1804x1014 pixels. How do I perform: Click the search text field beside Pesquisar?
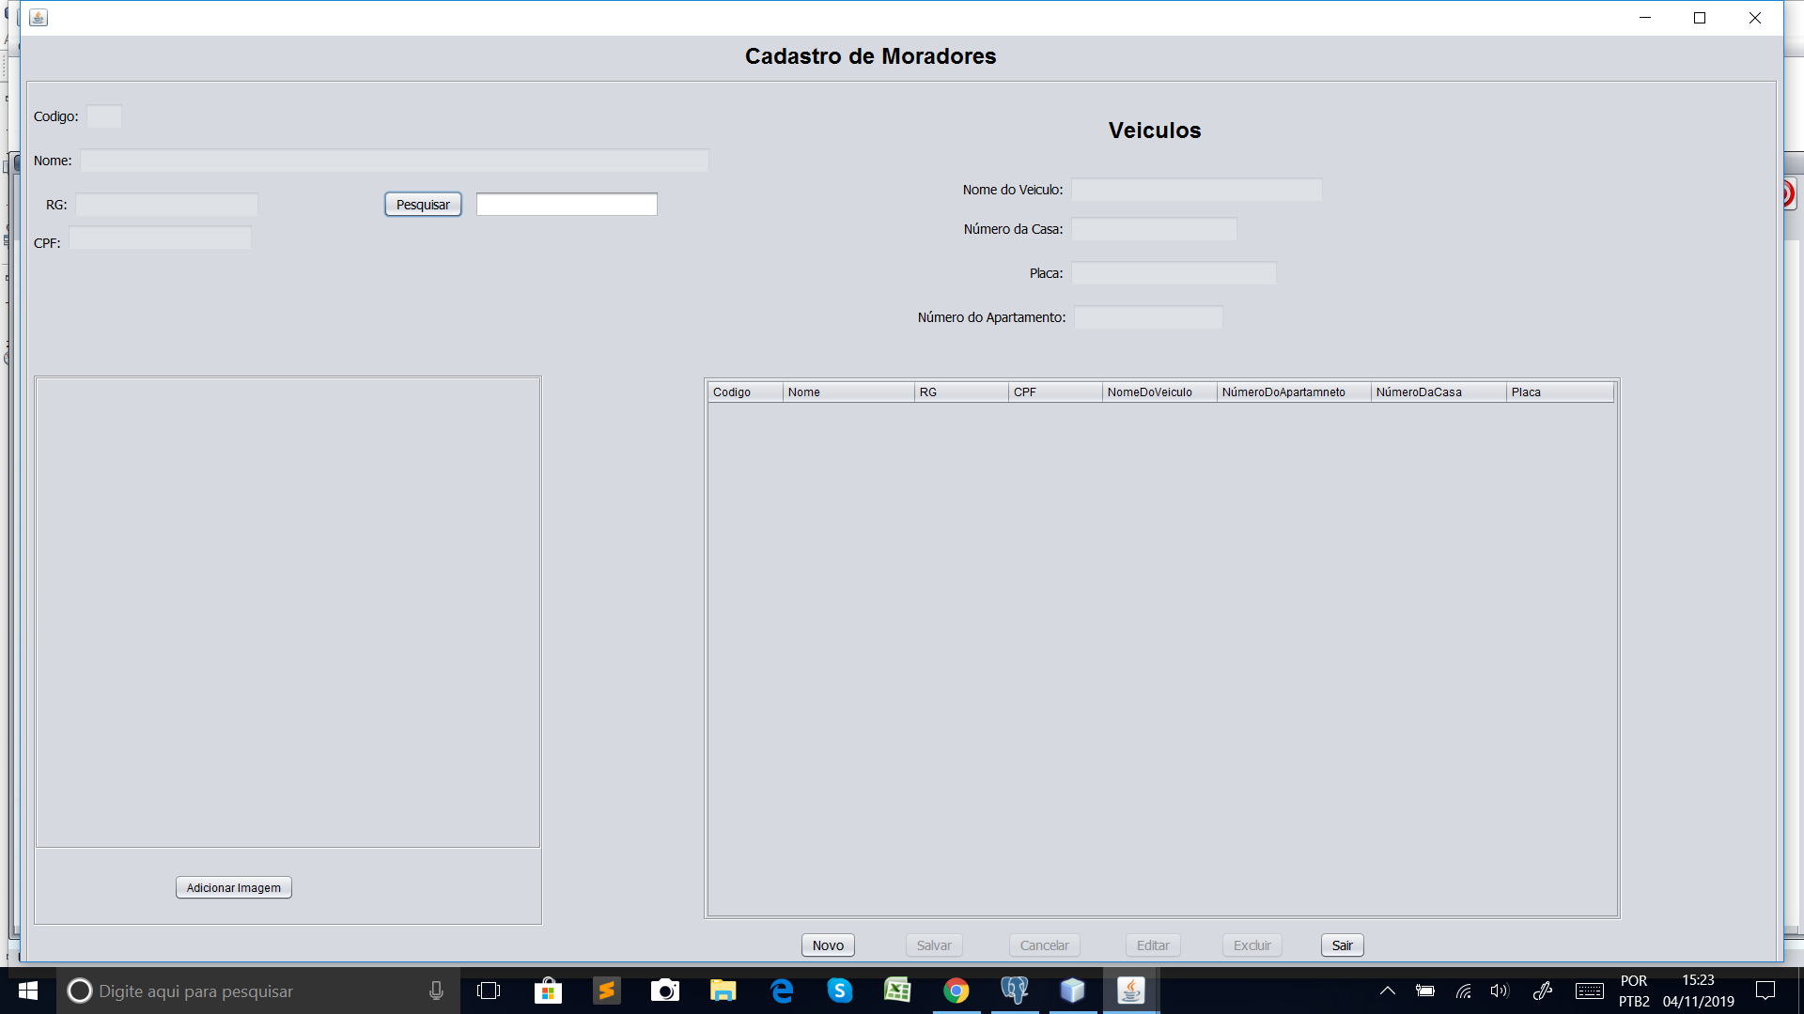tap(567, 205)
